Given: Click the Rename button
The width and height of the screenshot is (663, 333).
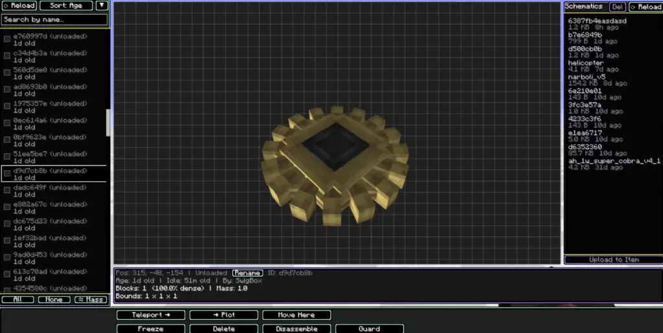Looking at the screenshot, I should tap(247, 273).
